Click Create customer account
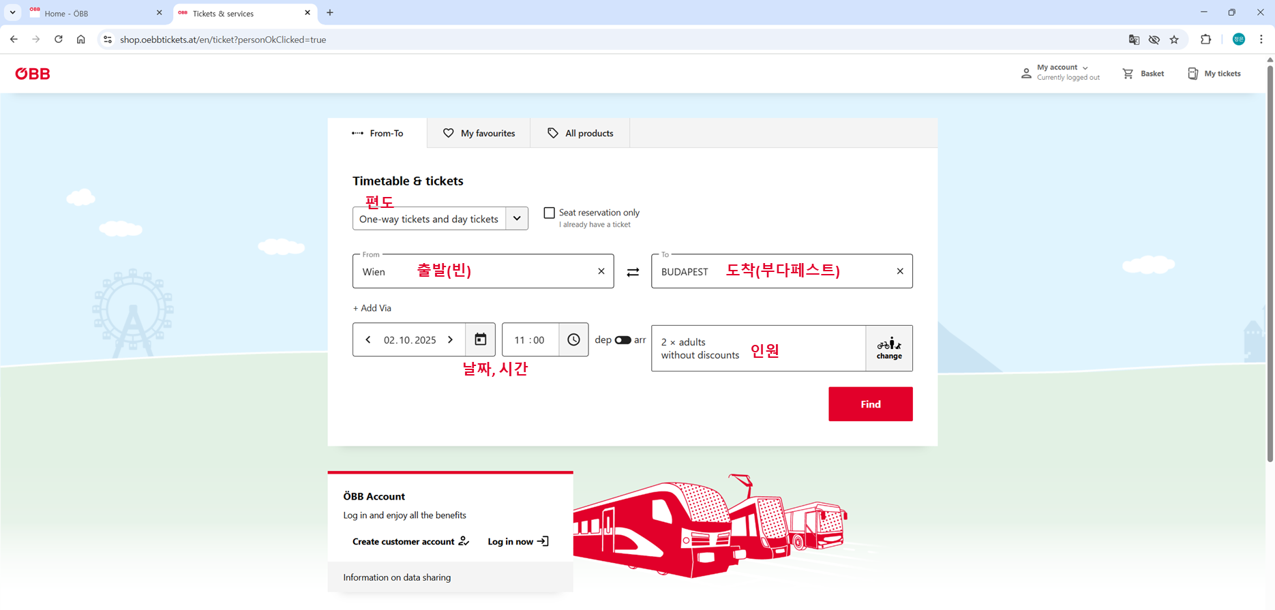 click(410, 542)
